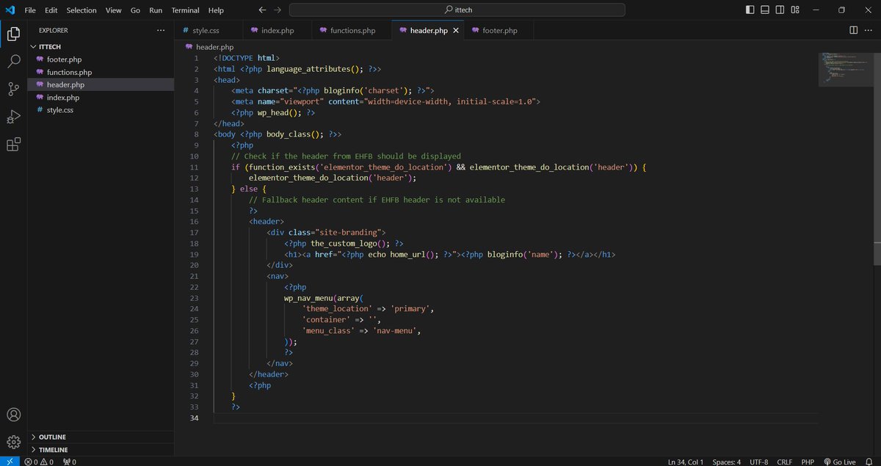Click the VS Code logo icon
The width and height of the screenshot is (881, 466).
coord(10,10)
